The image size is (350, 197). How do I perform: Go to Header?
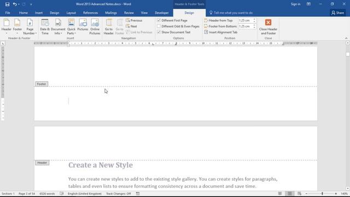point(108,27)
